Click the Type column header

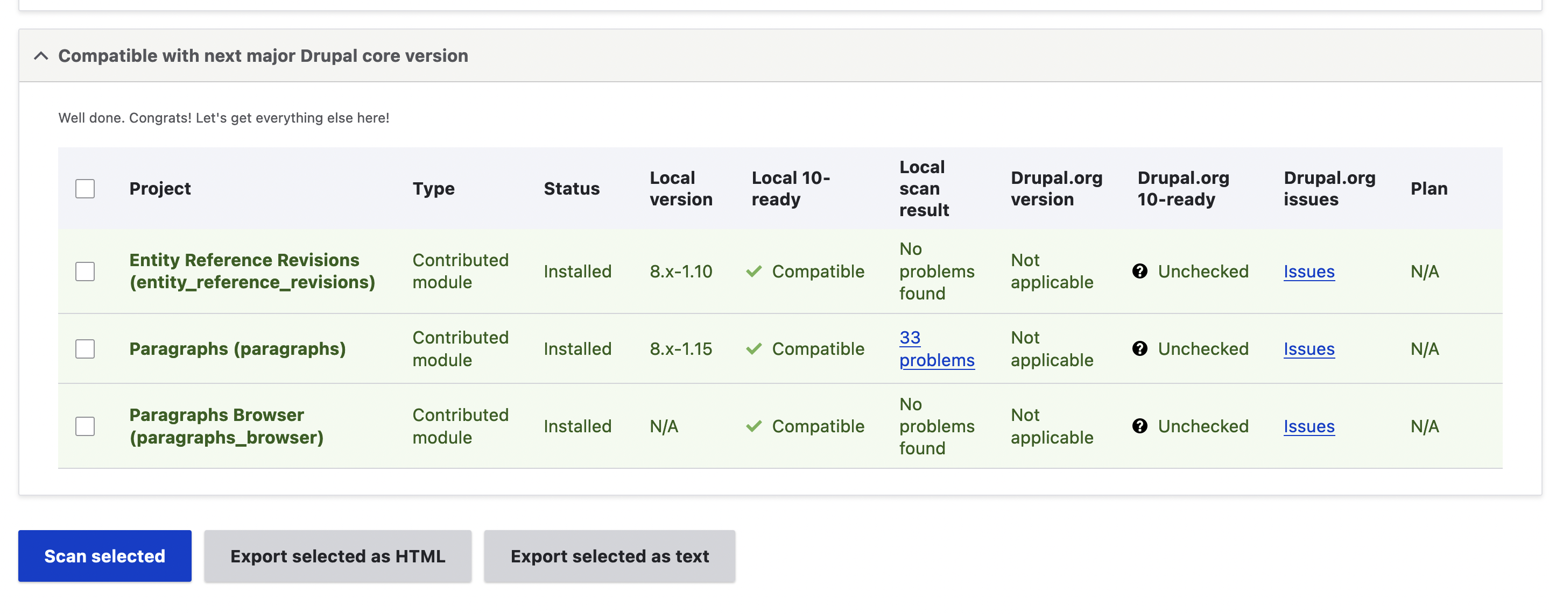(x=433, y=189)
